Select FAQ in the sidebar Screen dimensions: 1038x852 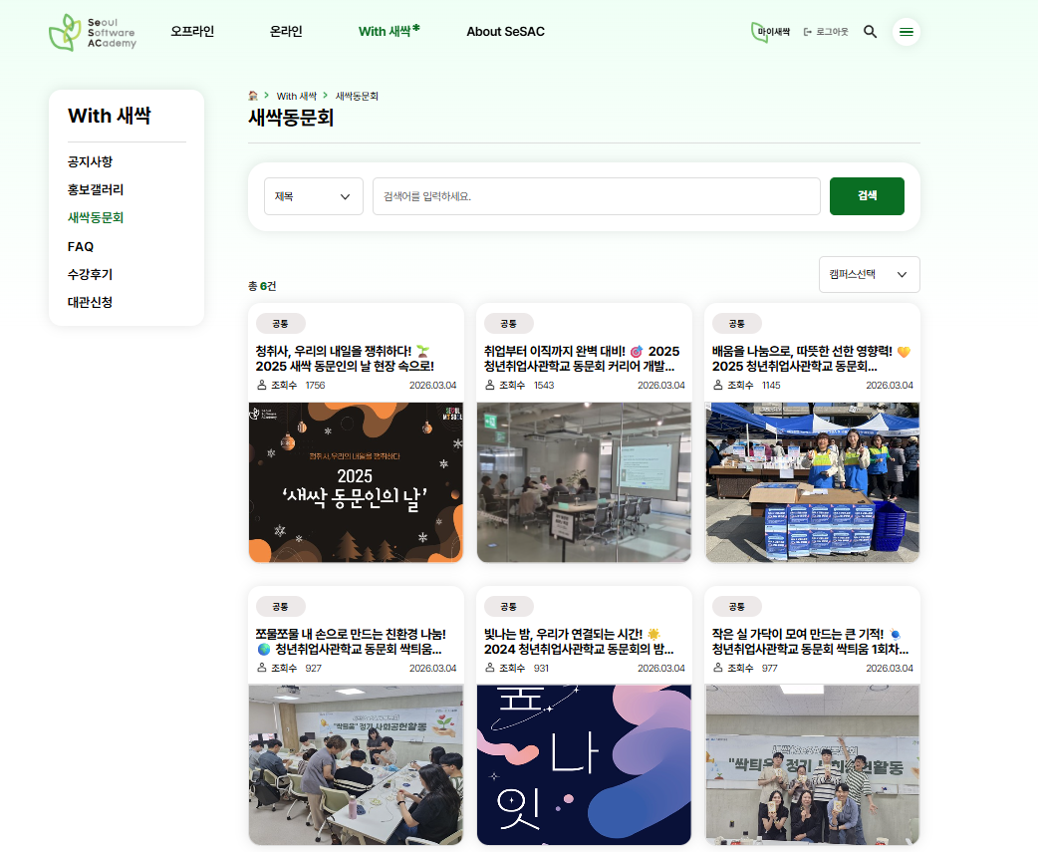click(81, 246)
